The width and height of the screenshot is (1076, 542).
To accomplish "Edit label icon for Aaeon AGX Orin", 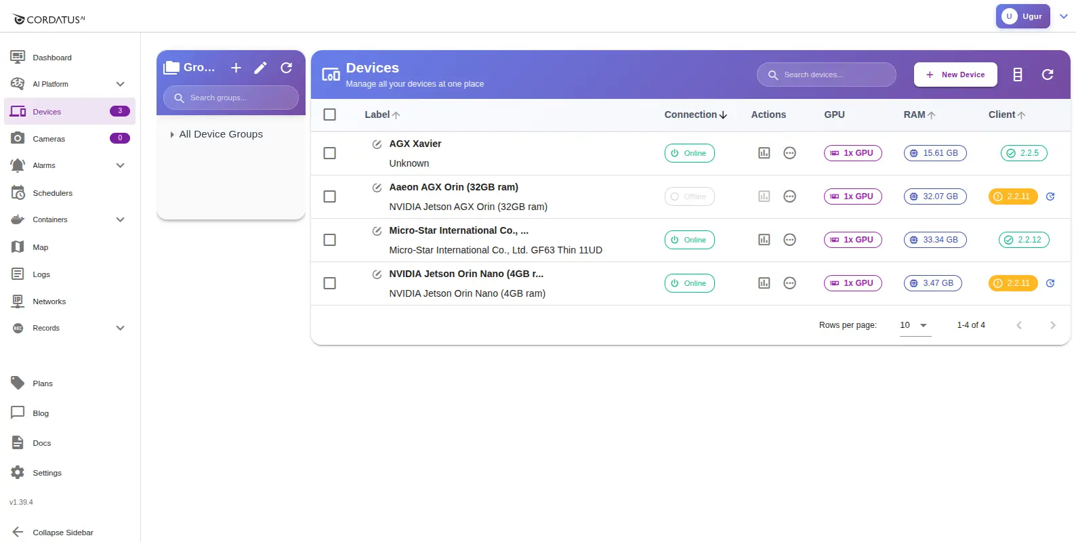I will [377, 188].
